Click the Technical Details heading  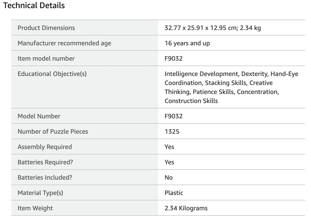click(x=34, y=5)
